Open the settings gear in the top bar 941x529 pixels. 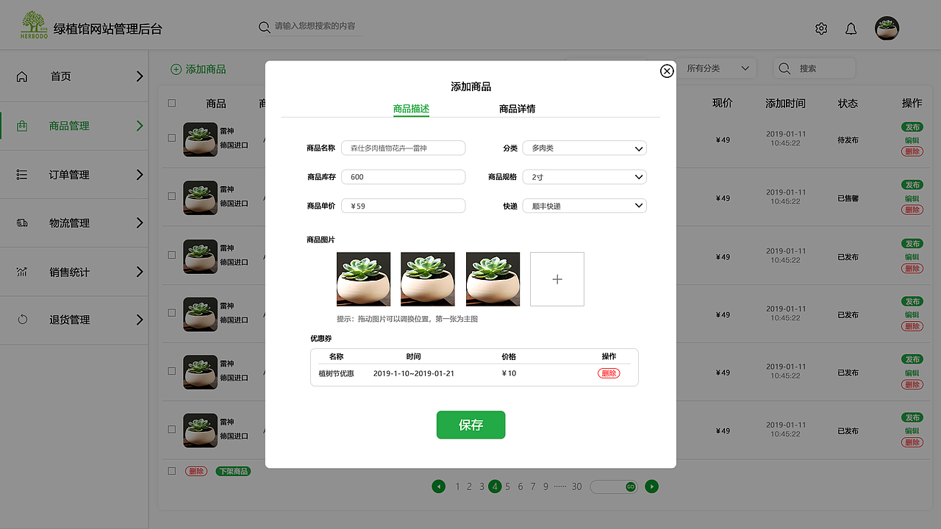point(821,28)
